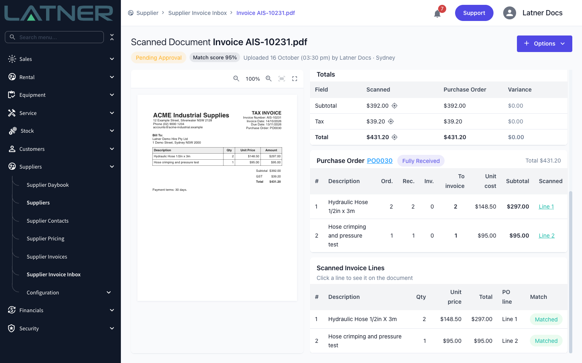This screenshot has width=582, height=363.
Task: Click the Pending Approval status badge
Action: pos(158,58)
